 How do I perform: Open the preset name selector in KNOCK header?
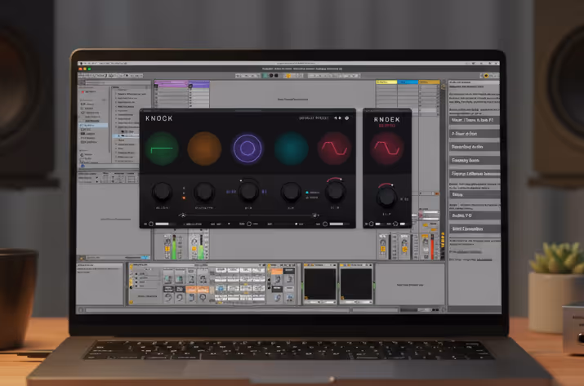(314, 118)
